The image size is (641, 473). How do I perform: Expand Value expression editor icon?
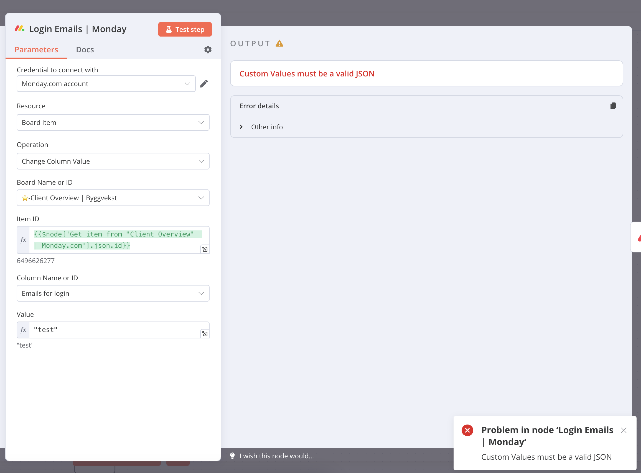tap(205, 333)
